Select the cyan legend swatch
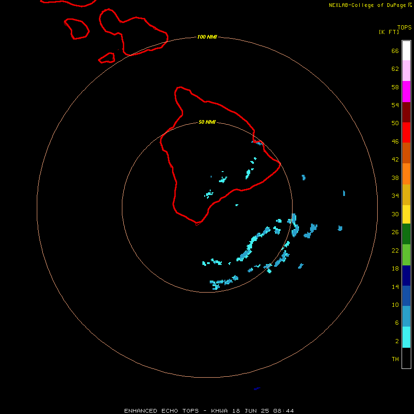414x414 pixels. pos(406,337)
